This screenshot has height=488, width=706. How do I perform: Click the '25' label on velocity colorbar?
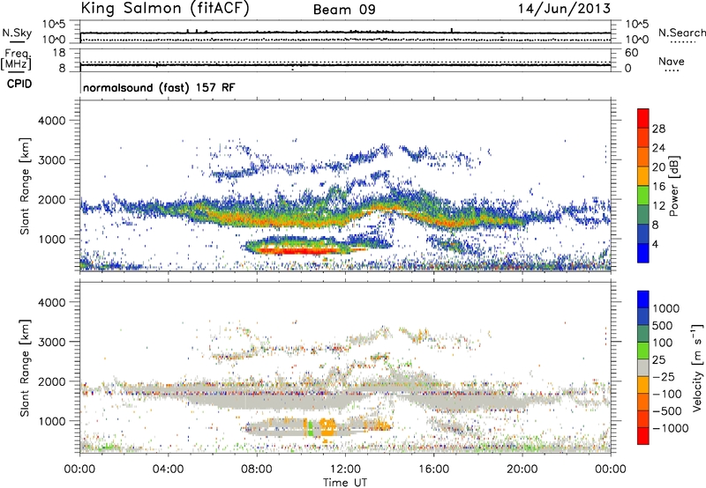tap(659, 360)
